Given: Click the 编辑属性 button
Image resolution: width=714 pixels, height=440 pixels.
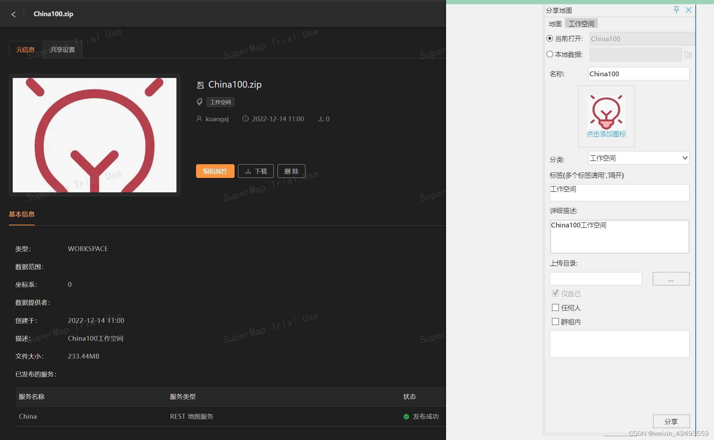Looking at the screenshot, I should pyautogui.click(x=215, y=171).
